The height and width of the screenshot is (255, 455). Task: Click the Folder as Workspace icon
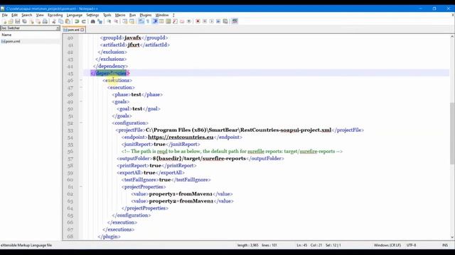coord(182,21)
